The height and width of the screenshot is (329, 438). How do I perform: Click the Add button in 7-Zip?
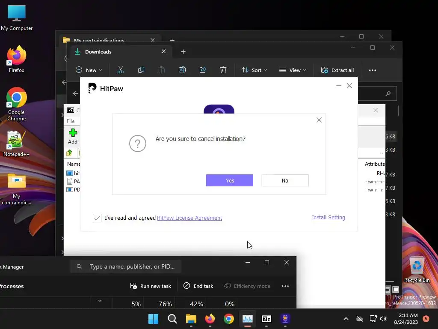pos(73,136)
